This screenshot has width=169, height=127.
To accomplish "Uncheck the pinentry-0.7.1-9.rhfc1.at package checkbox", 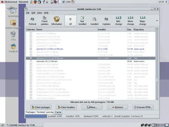I will (31, 49).
